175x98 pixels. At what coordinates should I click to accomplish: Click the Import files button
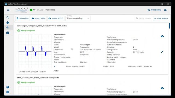point(22,18)
